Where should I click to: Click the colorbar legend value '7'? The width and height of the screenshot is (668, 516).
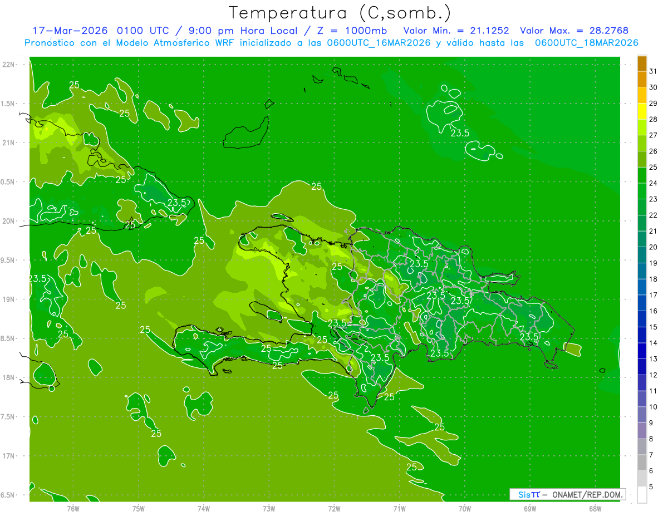[x=651, y=455]
